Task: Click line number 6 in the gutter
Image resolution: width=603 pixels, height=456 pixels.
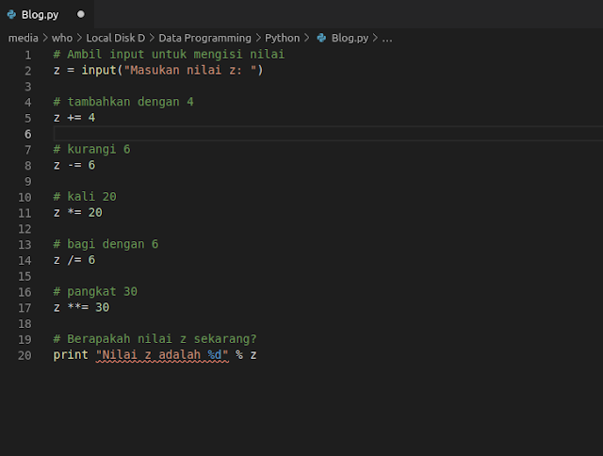Action: 27,134
